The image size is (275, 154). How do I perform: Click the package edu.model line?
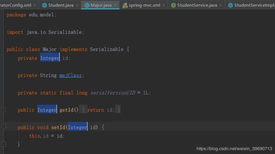pyautogui.click(x=32, y=15)
